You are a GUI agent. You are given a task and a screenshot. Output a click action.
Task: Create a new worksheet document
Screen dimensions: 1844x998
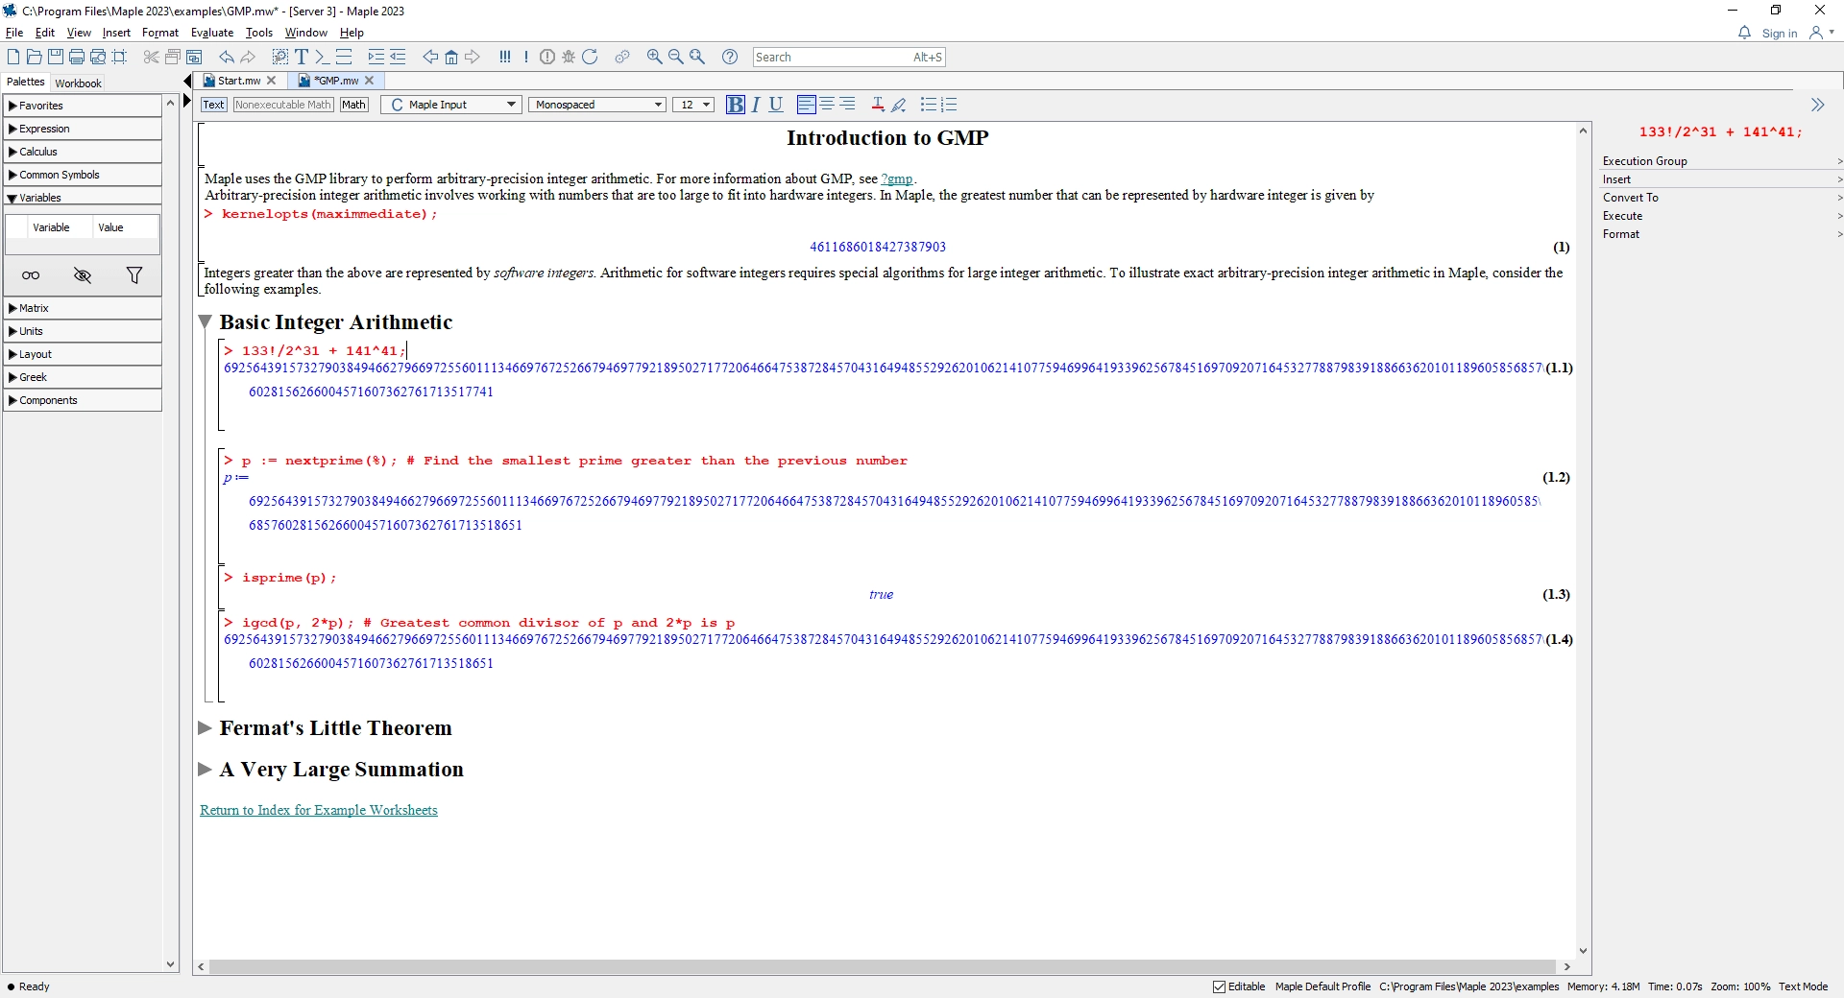click(x=13, y=57)
